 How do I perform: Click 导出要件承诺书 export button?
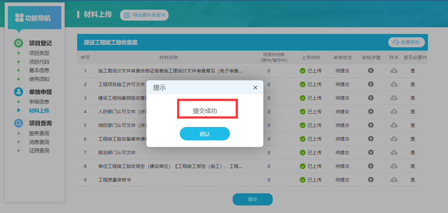click(144, 15)
